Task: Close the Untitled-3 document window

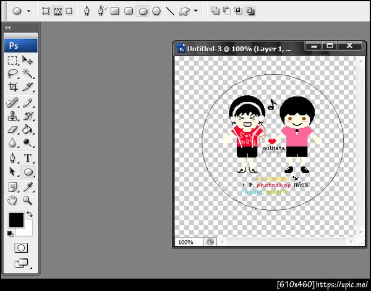Action: [x=349, y=45]
